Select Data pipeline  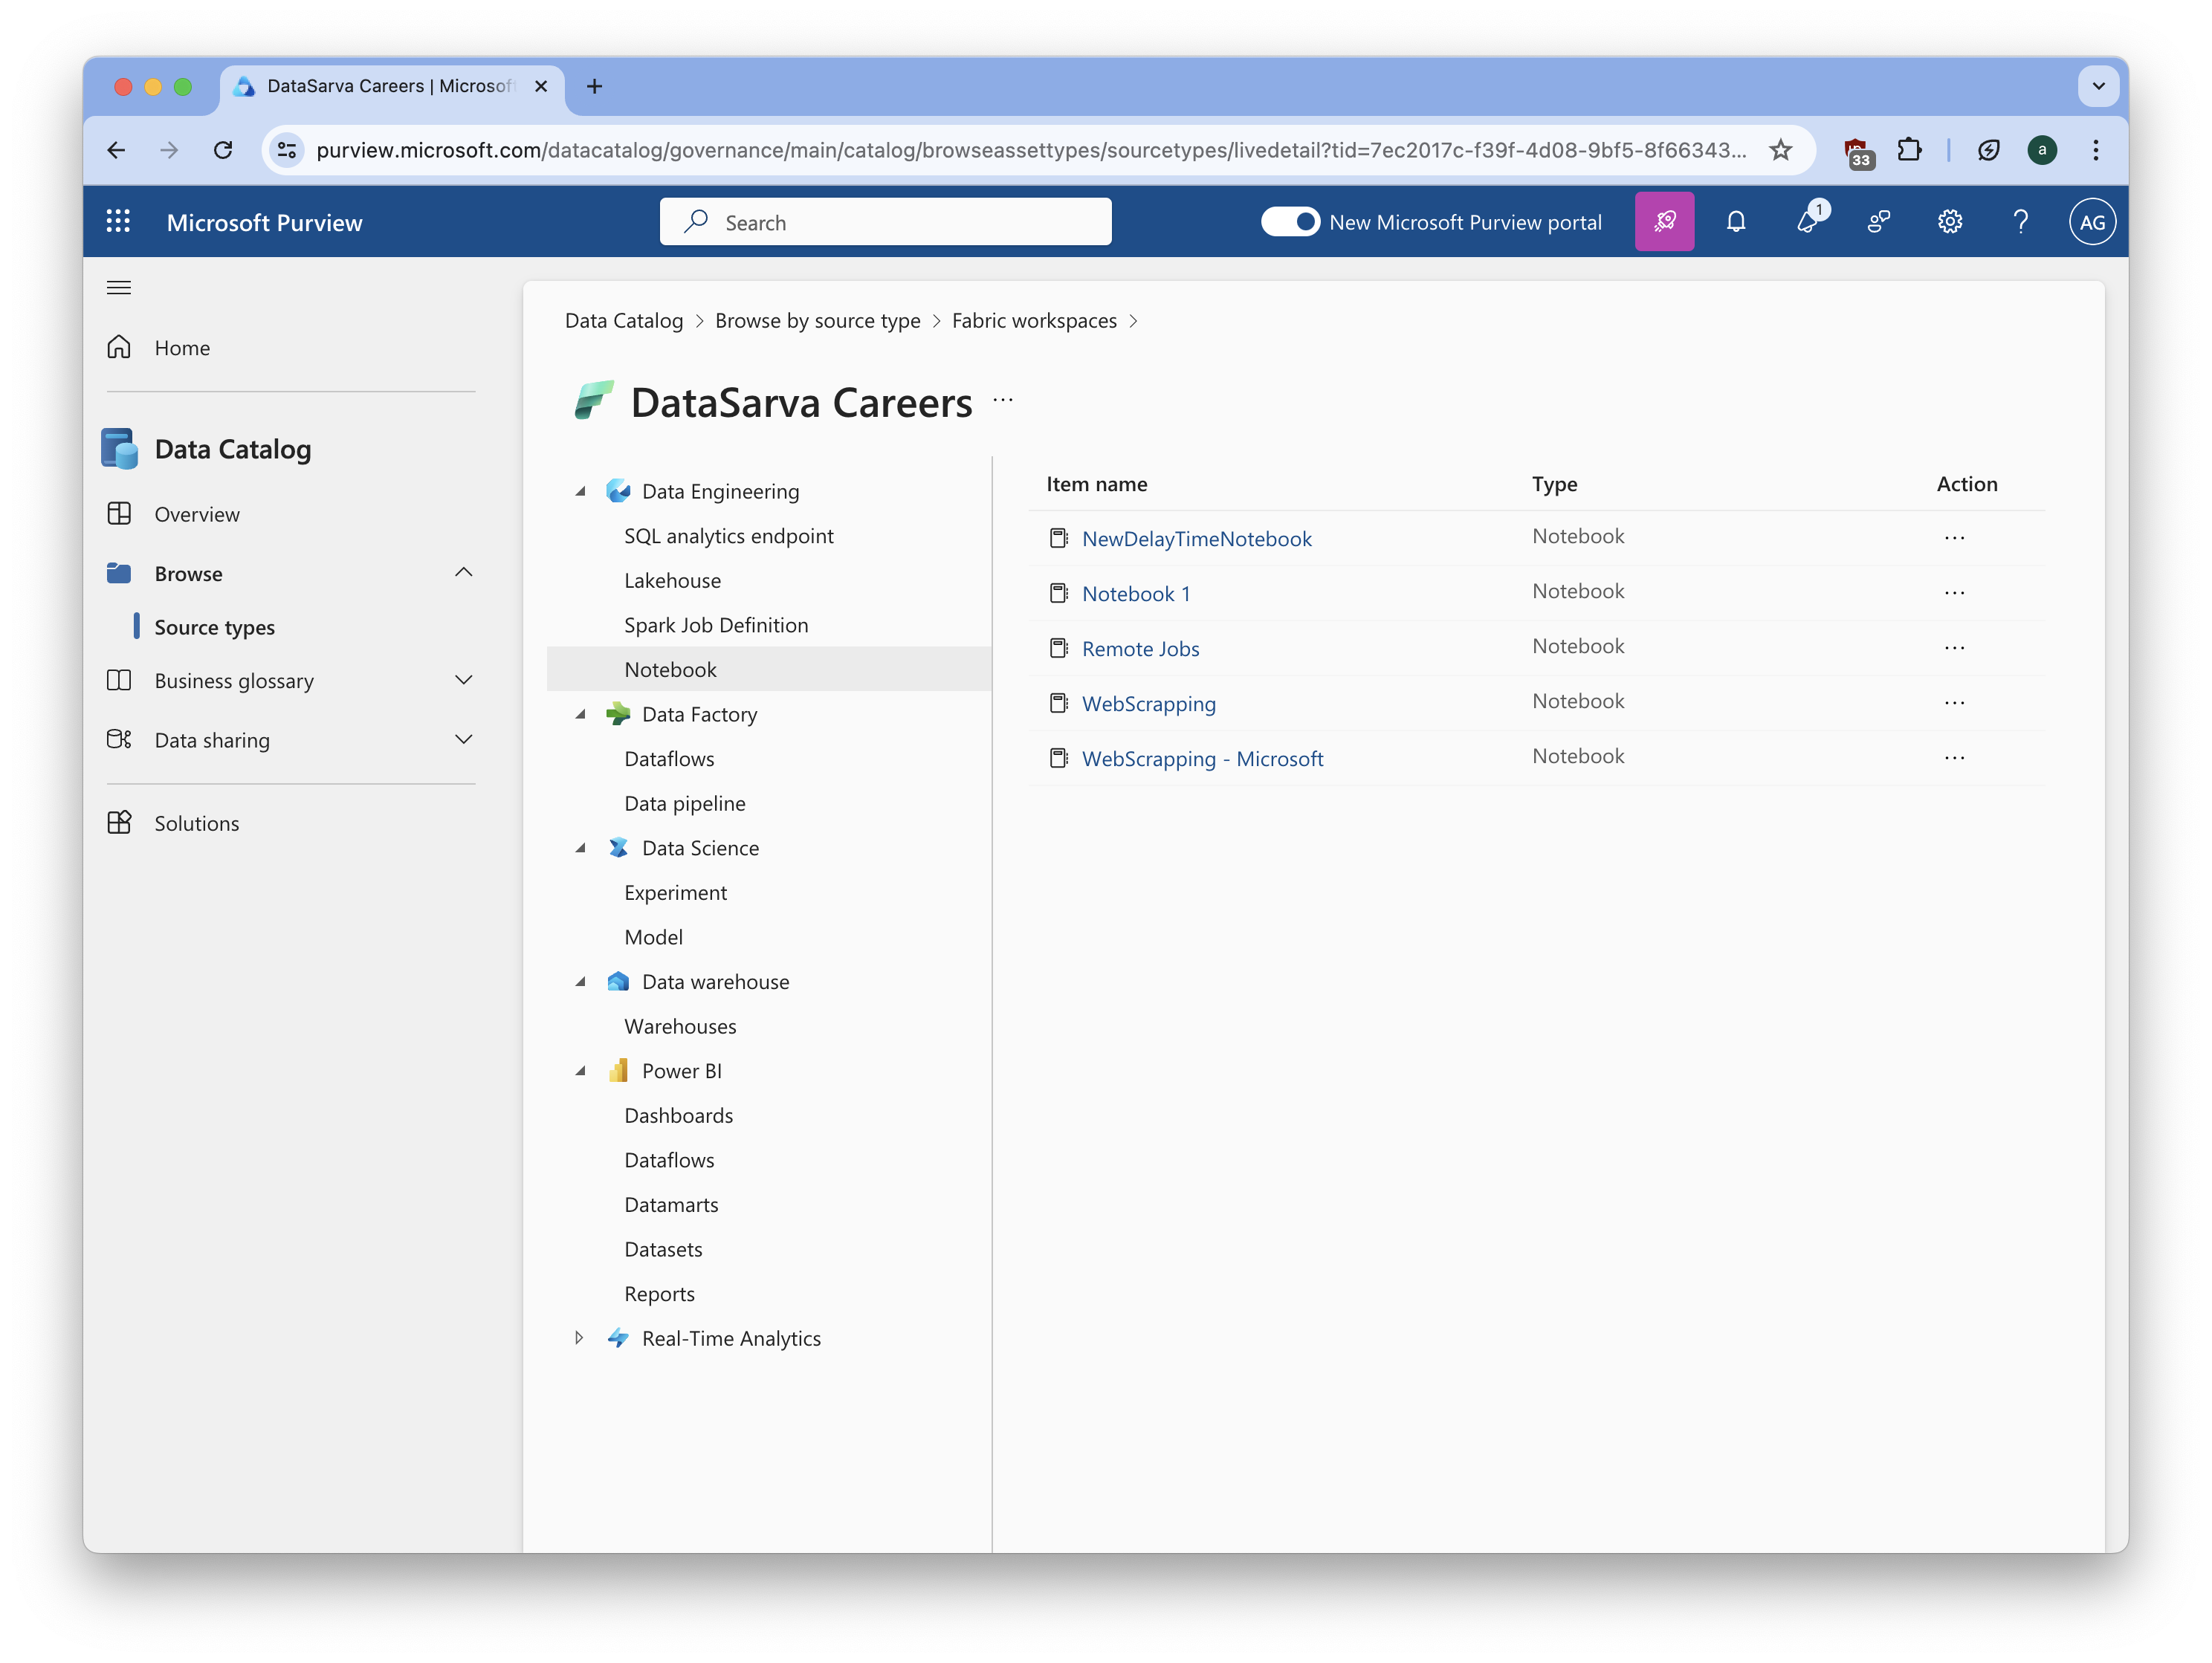coord(685,804)
